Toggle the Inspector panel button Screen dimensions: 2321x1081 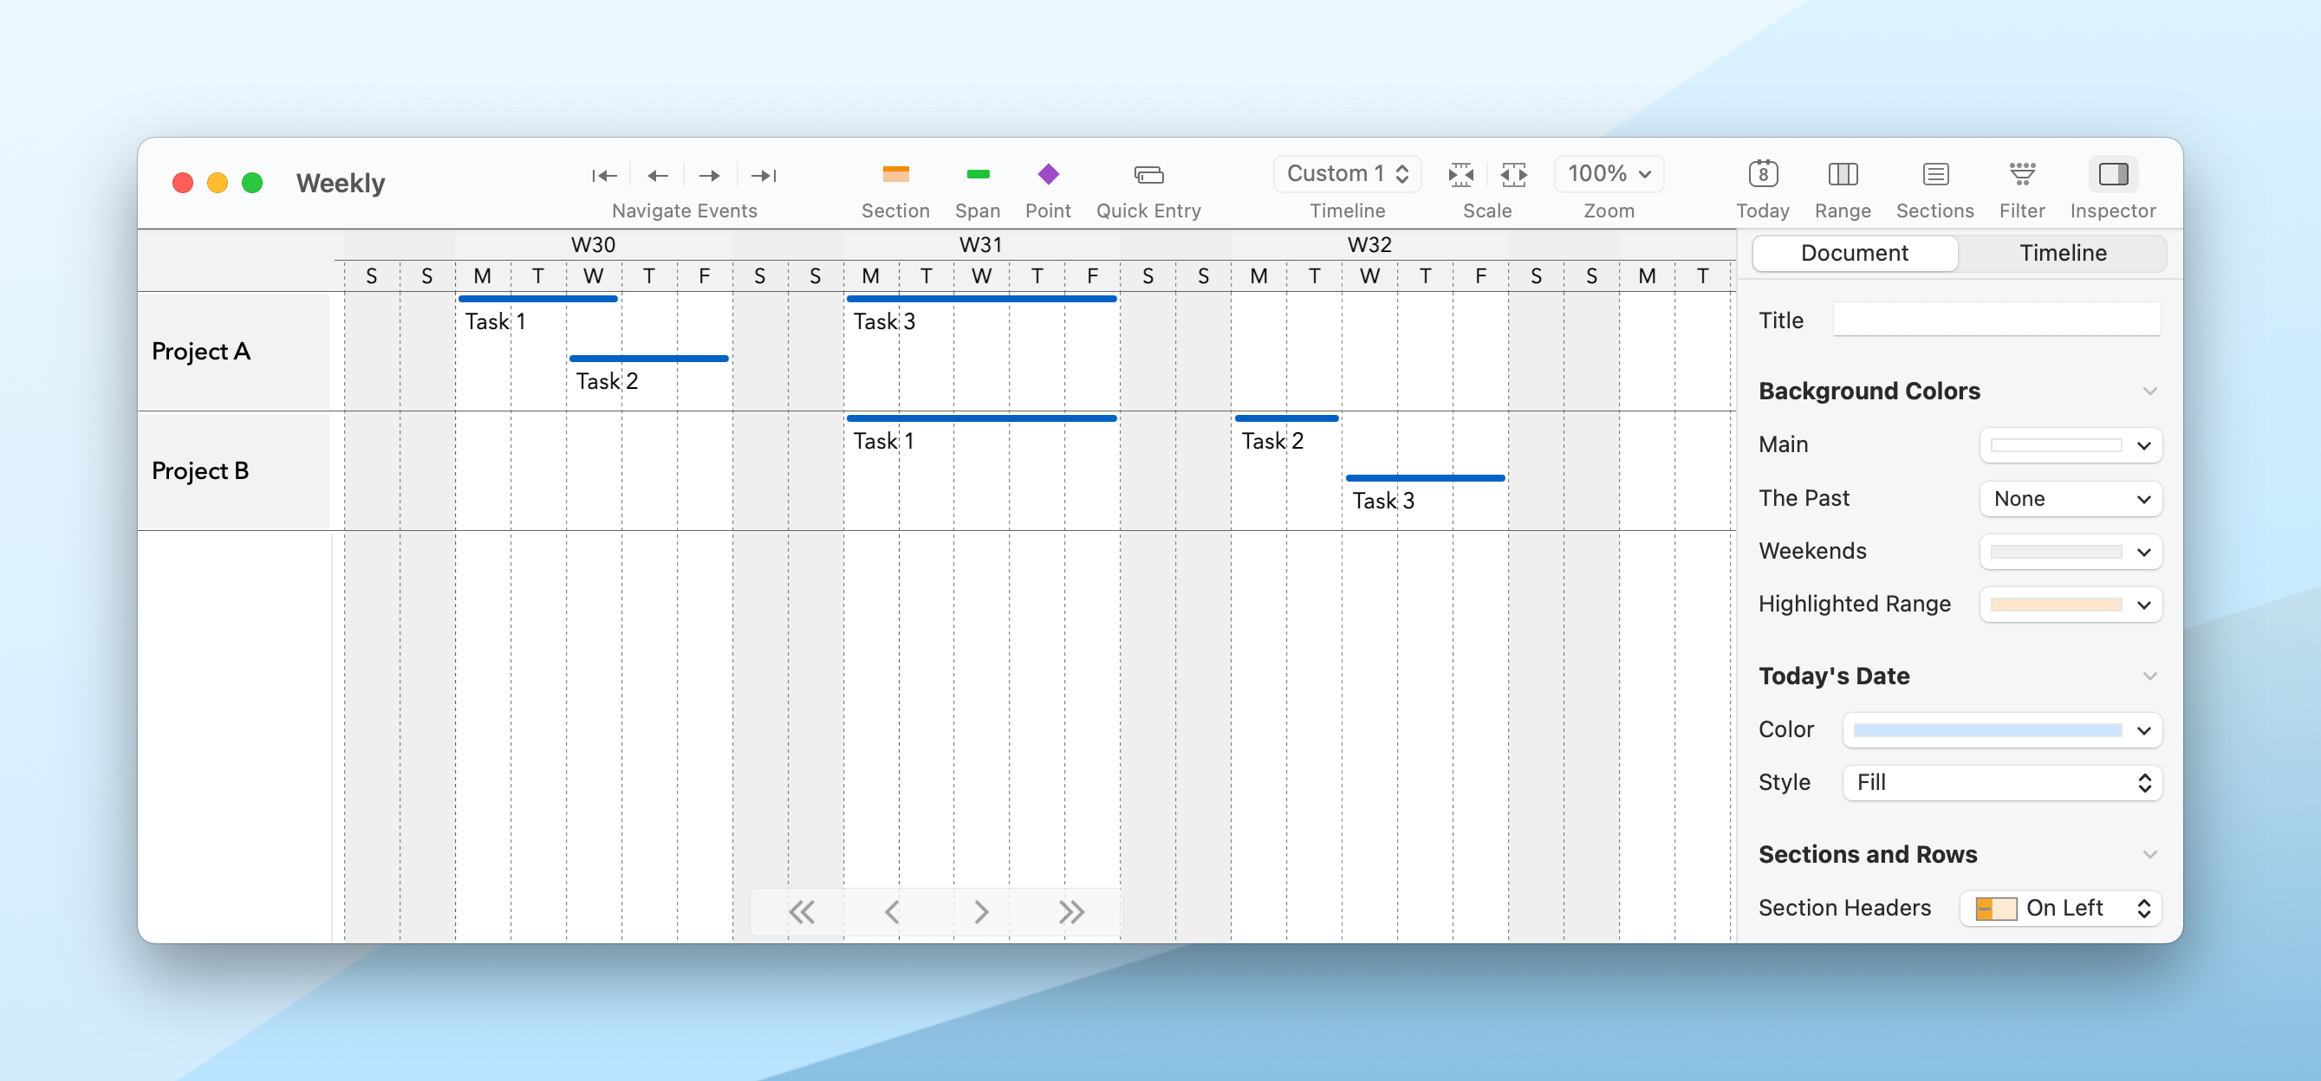coord(2112,174)
